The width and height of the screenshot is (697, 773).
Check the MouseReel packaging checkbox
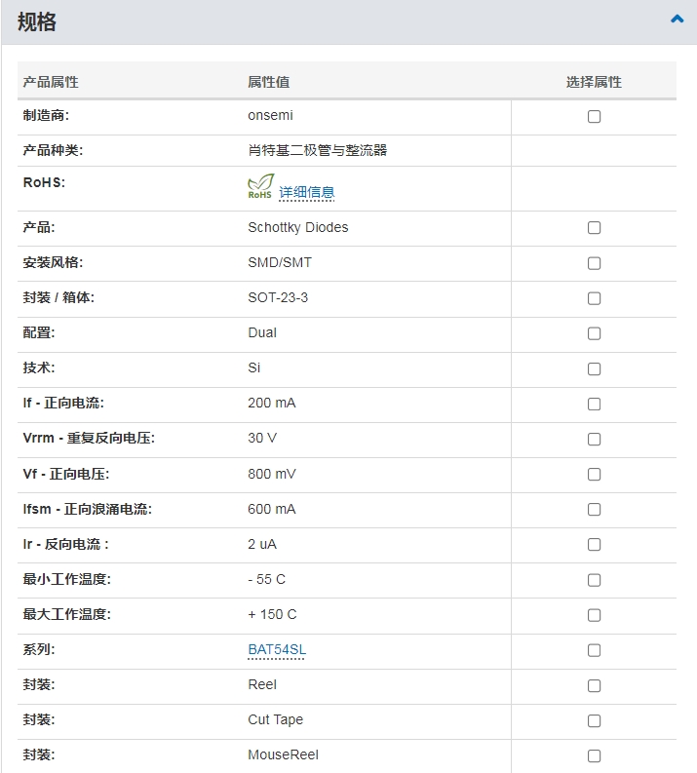point(594,755)
